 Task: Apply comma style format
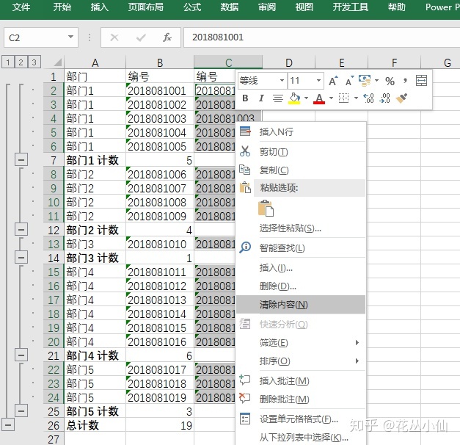(405, 81)
